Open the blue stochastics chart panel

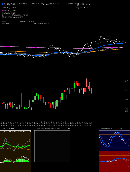tap(114, 141)
